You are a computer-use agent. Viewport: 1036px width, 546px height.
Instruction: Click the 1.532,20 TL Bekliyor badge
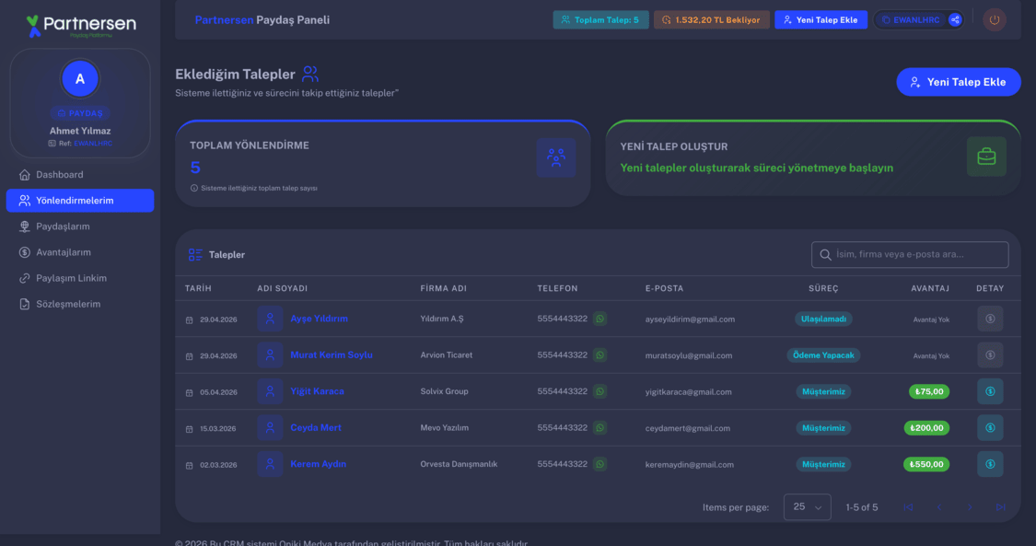pos(712,20)
